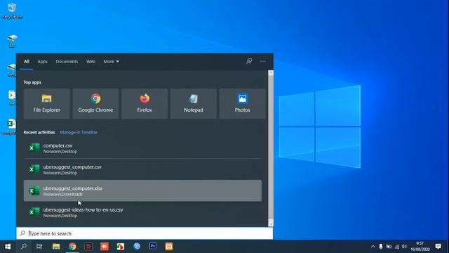Open computer.csv recent activity
This screenshot has height=253, width=449.
point(142,148)
